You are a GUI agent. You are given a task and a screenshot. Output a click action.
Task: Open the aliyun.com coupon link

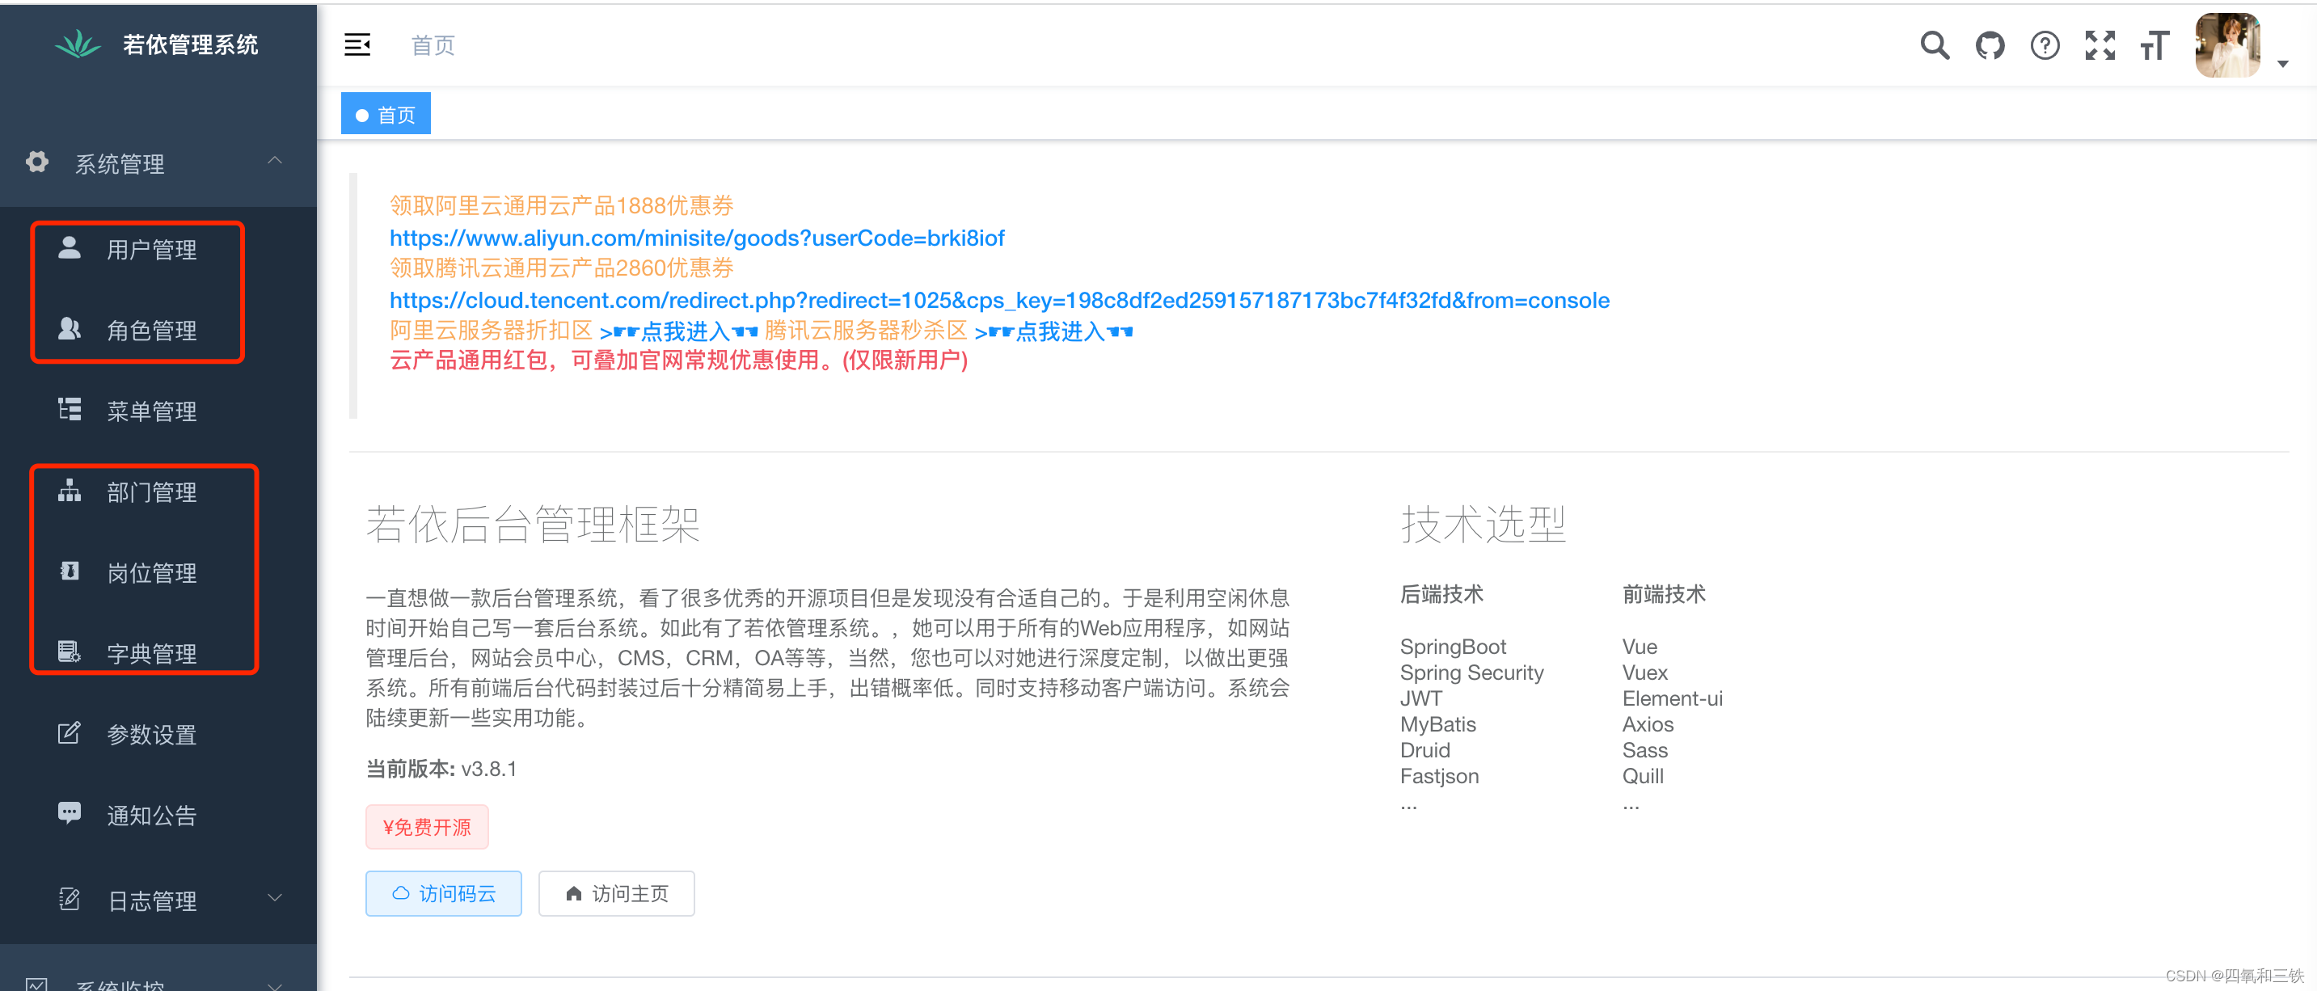point(696,238)
